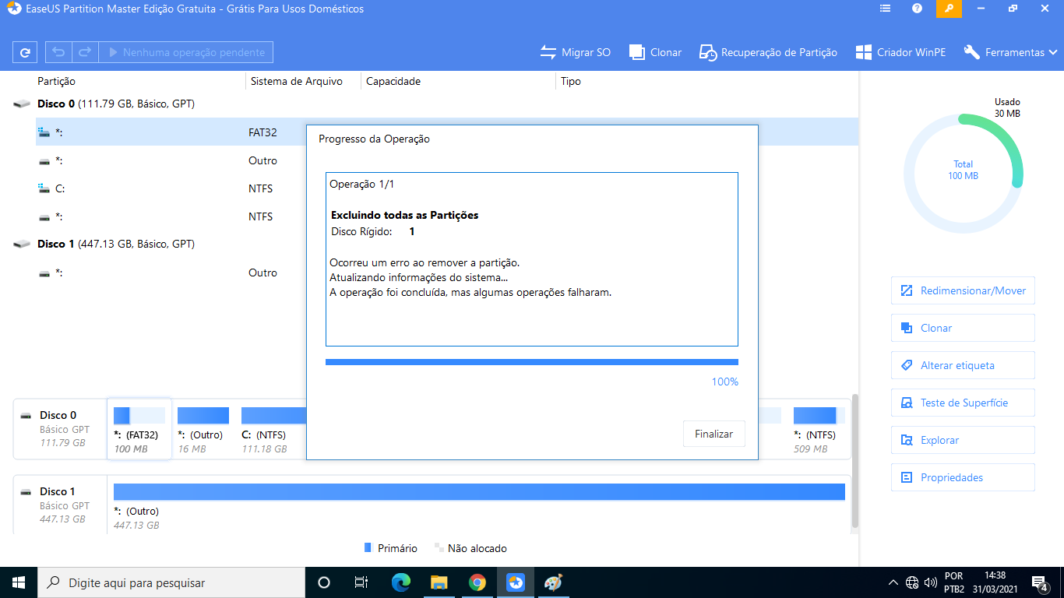Open the Clonar toolbar tool
This screenshot has width=1064, height=598.
tap(655, 52)
